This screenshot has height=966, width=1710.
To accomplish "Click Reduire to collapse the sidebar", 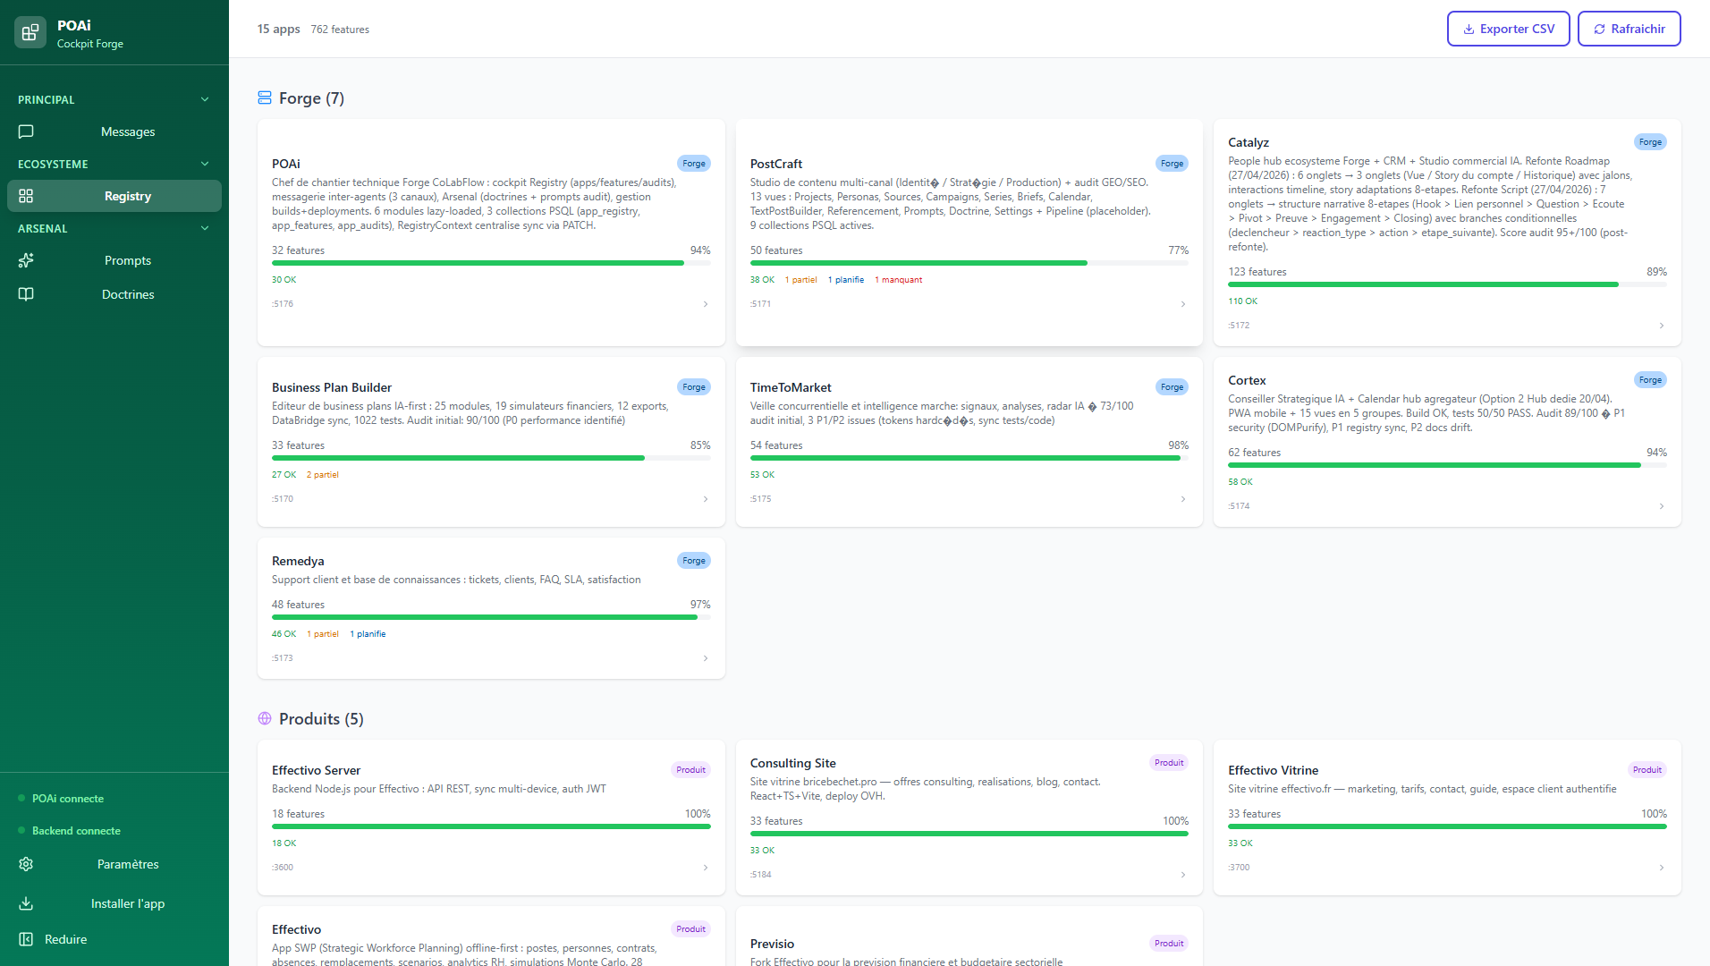I will tap(114, 939).
